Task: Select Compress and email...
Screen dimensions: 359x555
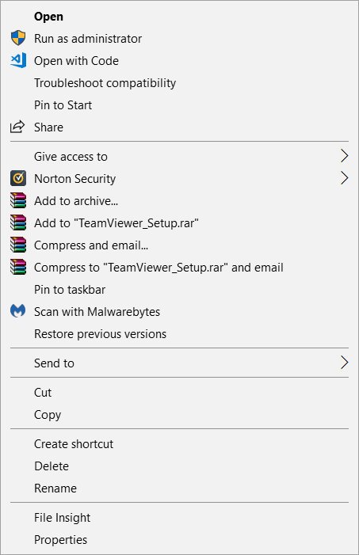Action: 179,245
